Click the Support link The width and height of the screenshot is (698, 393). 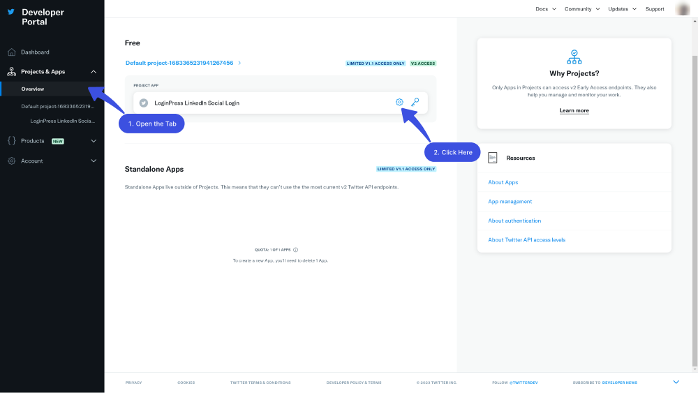pyautogui.click(x=655, y=9)
